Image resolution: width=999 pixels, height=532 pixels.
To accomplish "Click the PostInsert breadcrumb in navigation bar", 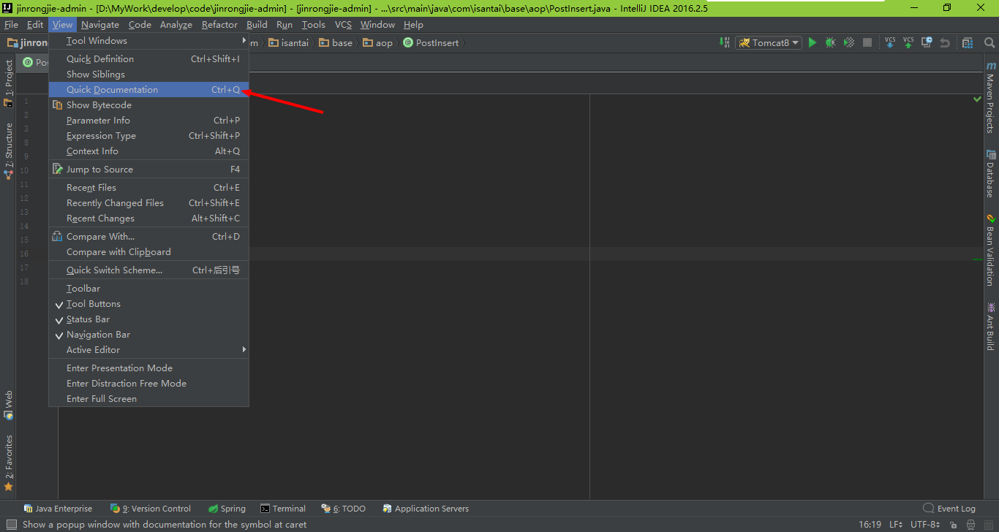I will pyautogui.click(x=431, y=43).
